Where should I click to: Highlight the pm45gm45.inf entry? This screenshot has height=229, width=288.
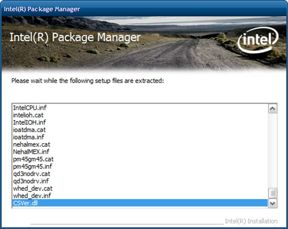pos(32,166)
